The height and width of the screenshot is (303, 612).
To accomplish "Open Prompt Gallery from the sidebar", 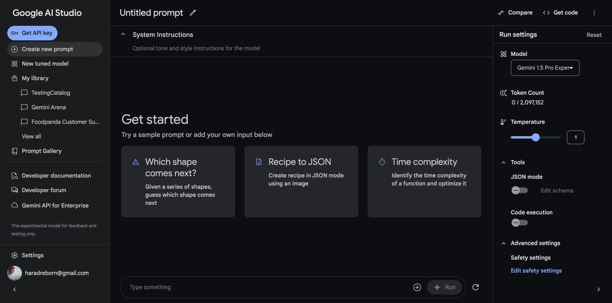I will 41,151.
